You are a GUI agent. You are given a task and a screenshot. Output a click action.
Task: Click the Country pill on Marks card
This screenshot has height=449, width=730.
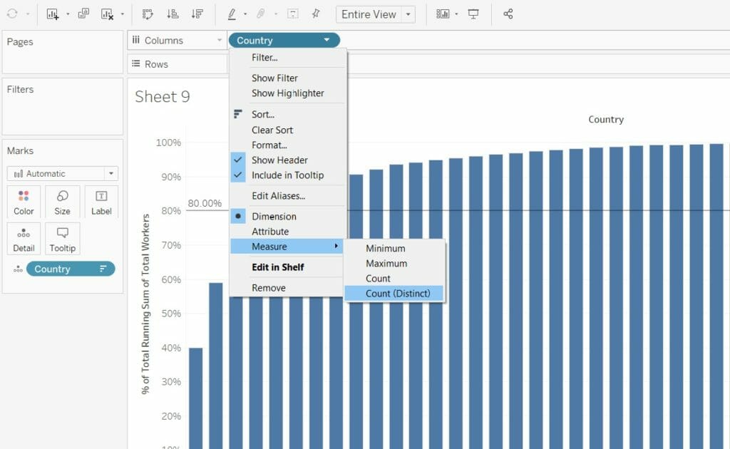click(x=71, y=269)
